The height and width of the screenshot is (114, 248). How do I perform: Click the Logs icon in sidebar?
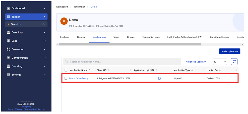9,41
